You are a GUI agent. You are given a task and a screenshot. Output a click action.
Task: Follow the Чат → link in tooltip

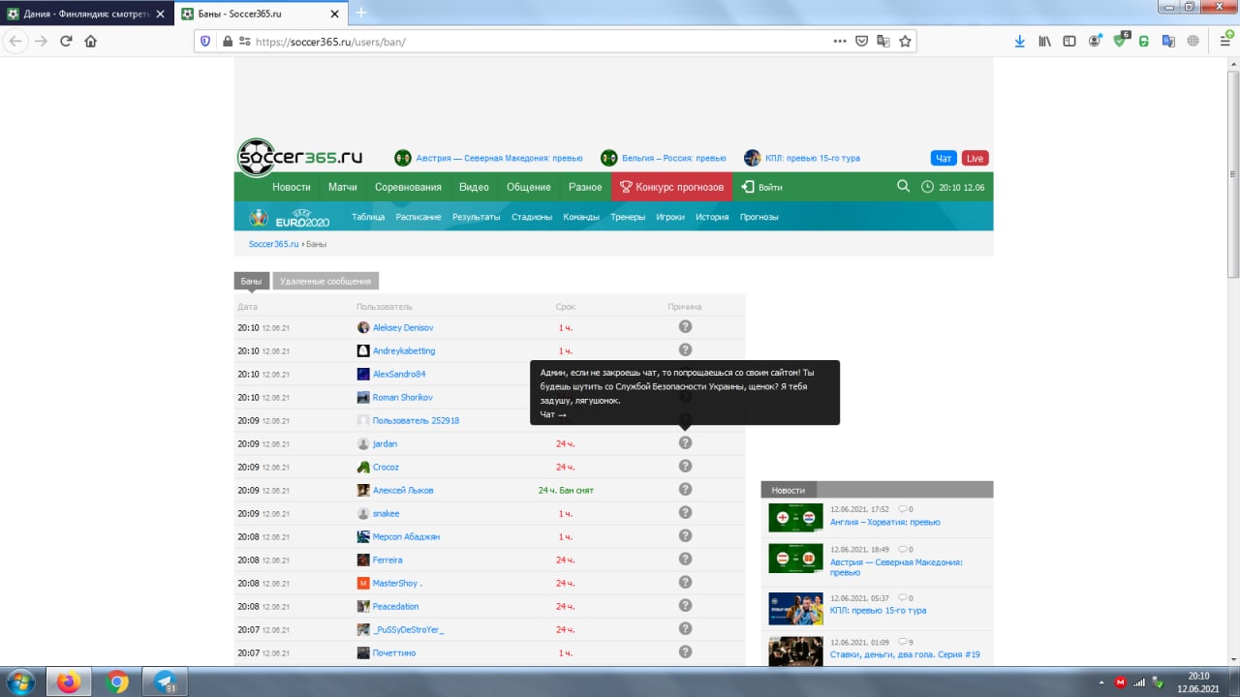[553, 414]
